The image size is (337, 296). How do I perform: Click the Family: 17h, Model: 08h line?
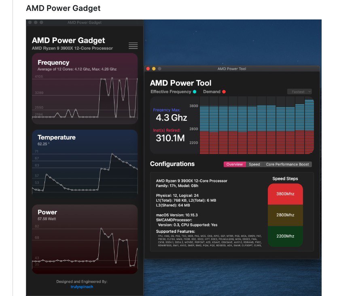click(x=177, y=186)
